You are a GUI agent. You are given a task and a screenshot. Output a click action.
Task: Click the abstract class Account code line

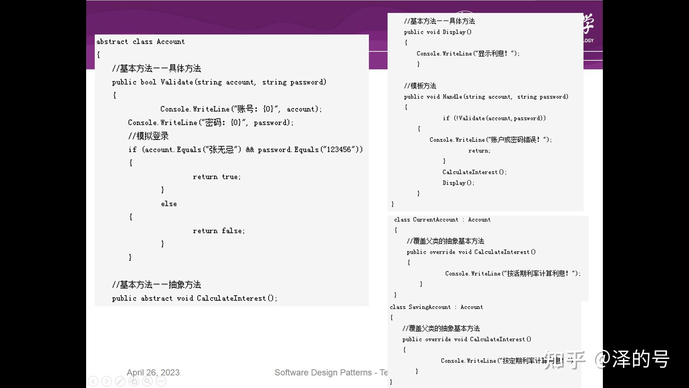140,42
